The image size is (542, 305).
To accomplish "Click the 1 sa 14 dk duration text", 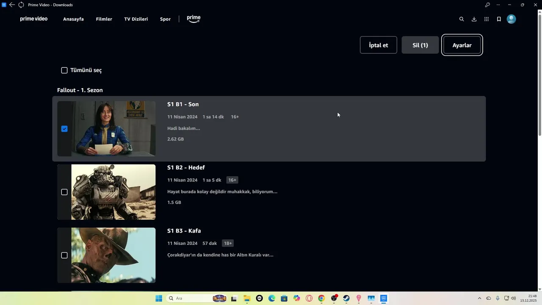I will pyautogui.click(x=213, y=117).
